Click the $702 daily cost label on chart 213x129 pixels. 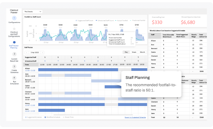(122, 25)
